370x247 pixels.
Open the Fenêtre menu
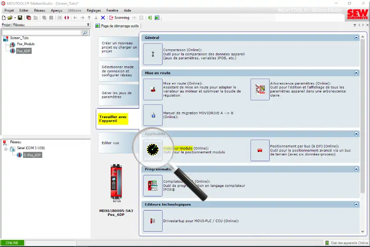click(112, 10)
